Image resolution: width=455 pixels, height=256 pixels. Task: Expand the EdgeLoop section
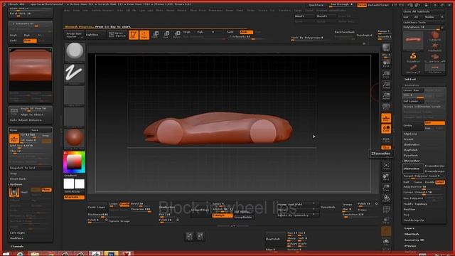click(x=410, y=134)
